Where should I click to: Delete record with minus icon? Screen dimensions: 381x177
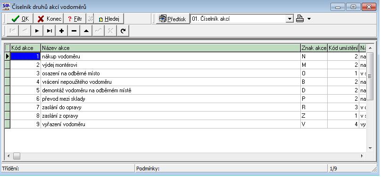[x=74, y=31]
